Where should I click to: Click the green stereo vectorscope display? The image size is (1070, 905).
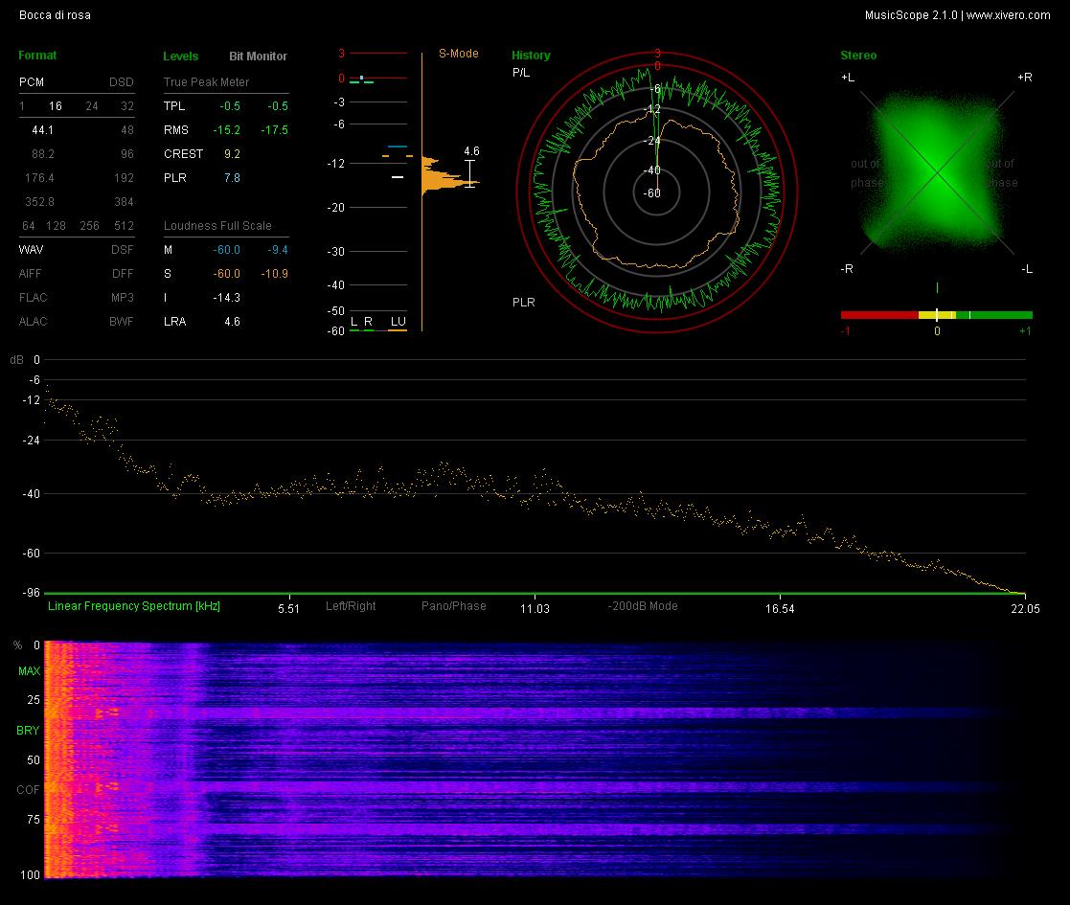coord(937,172)
